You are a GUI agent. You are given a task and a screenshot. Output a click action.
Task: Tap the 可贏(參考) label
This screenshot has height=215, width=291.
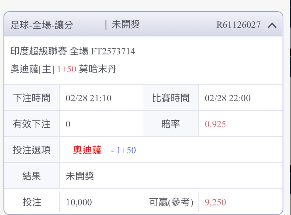pos(171,202)
